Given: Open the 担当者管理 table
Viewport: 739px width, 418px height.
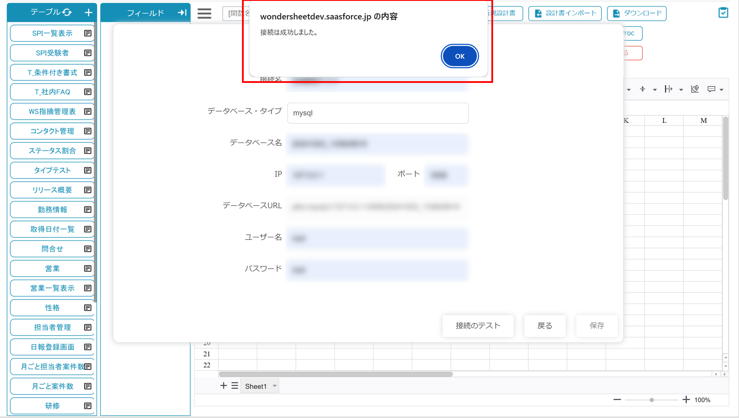Looking at the screenshot, I should 52,327.
